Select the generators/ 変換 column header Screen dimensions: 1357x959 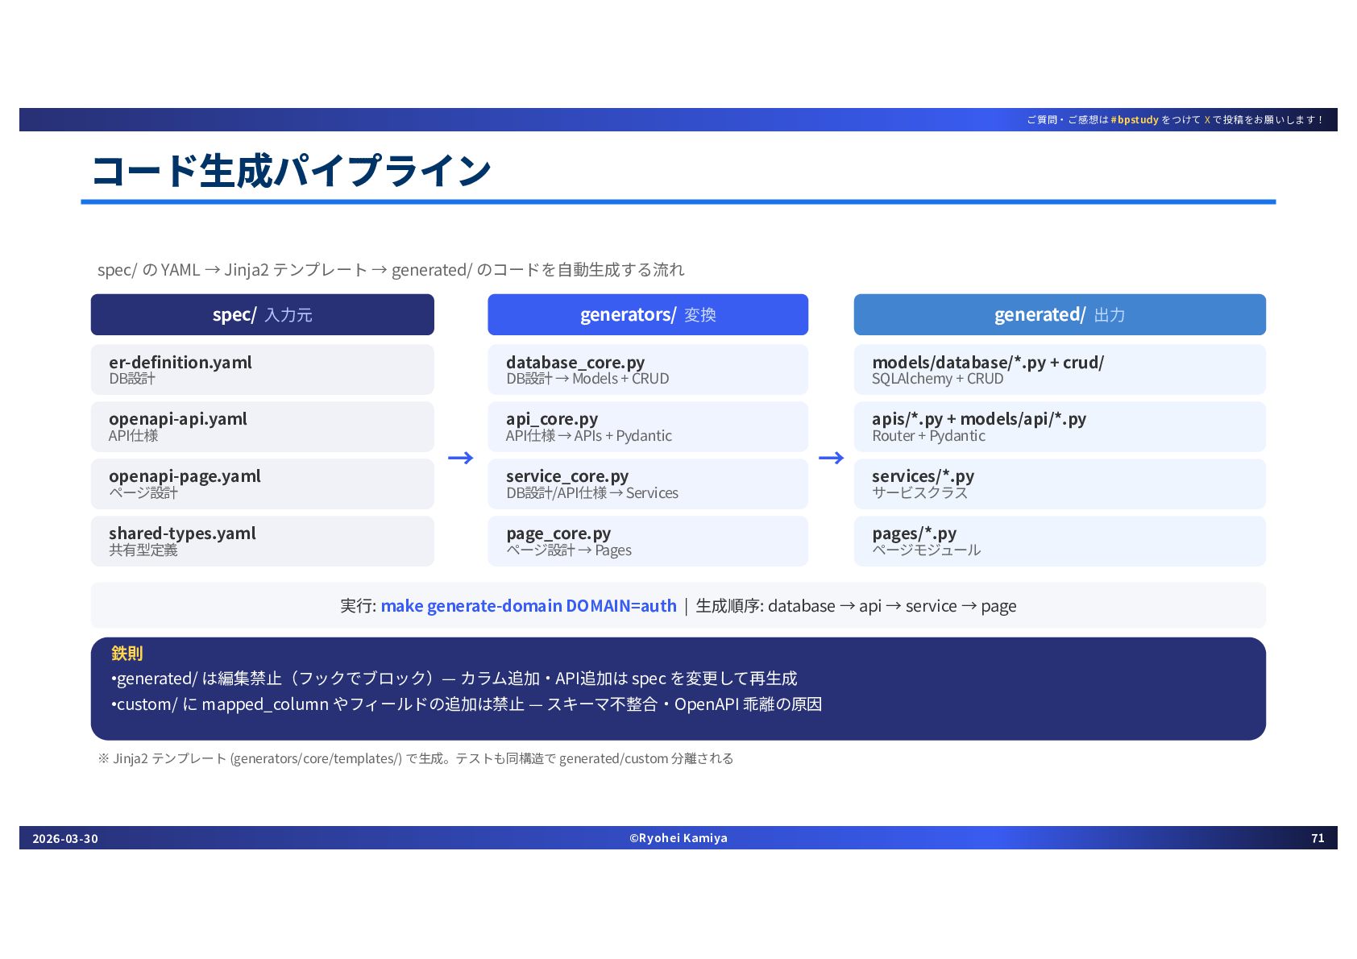pos(648,314)
